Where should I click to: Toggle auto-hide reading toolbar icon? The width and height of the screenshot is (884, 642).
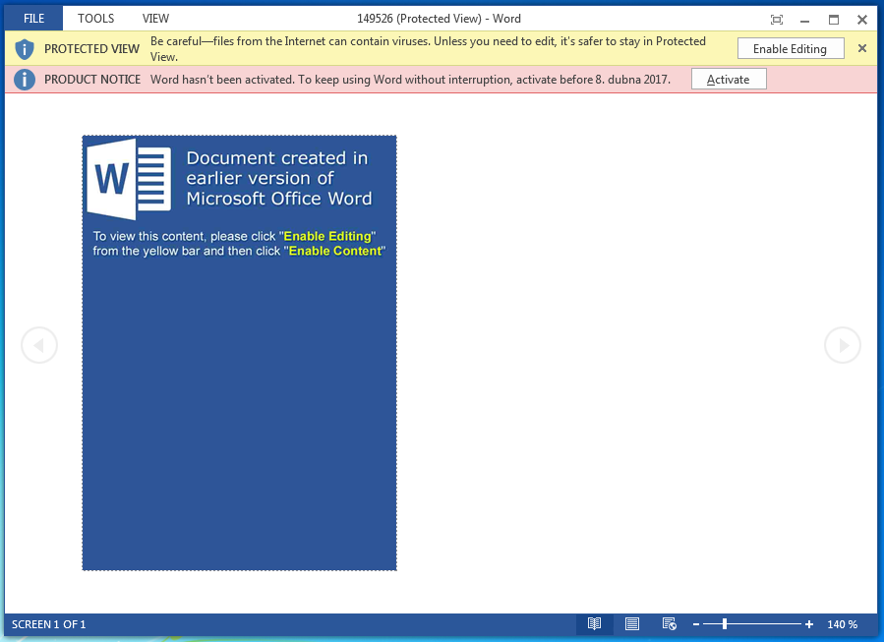[776, 20]
